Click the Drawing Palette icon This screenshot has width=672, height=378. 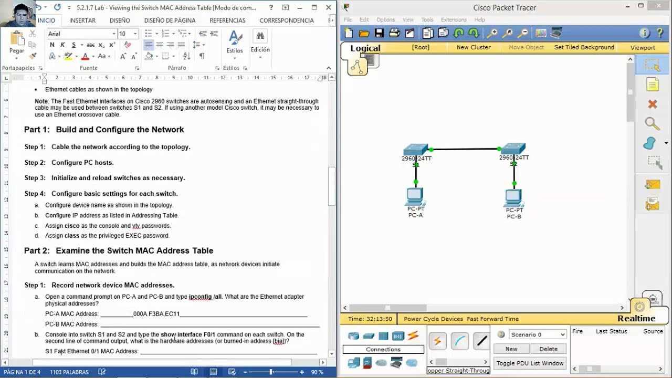[541, 33]
